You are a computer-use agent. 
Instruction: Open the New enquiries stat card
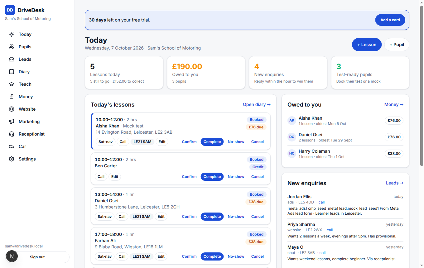click(288, 73)
